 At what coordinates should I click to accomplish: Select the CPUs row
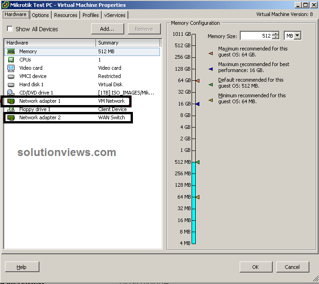[82, 60]
